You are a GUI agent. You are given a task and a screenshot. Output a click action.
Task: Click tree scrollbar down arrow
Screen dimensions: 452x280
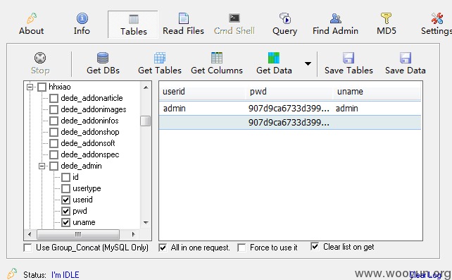146,223
